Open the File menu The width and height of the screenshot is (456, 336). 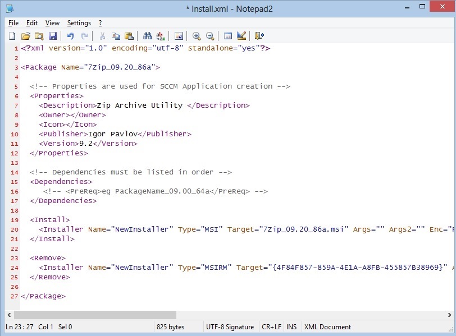tap(13, 23)
